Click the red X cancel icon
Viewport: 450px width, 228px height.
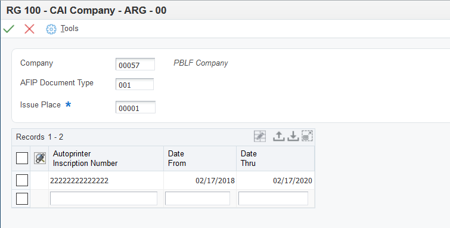pos(29,29)
